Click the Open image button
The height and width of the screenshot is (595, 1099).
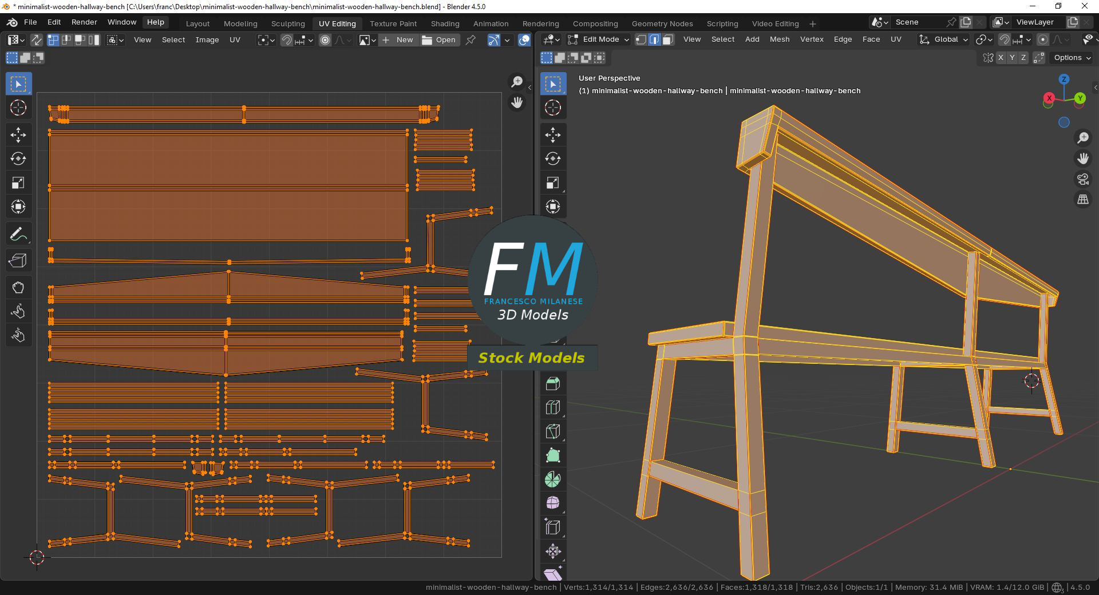point(440,40)
